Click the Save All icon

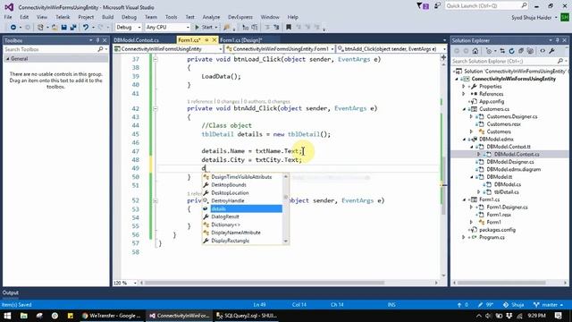coord(73,28)
